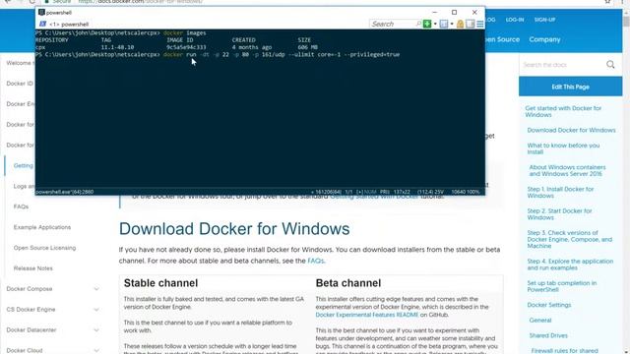Open Docker Experimental Features README link
The width and height of the screenshot is (630, 354).
(367, 315)
